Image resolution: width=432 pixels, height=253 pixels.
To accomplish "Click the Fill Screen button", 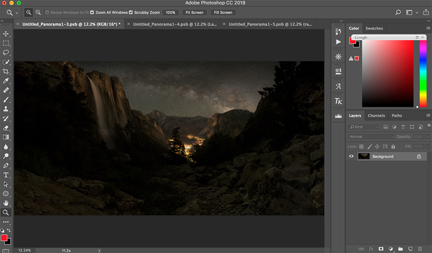I will pos(223,12).
